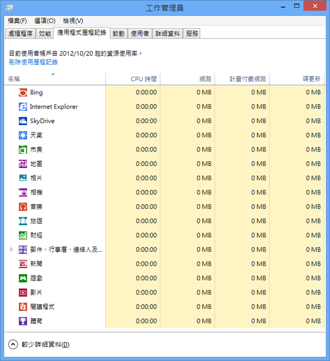The image size is (330, 361).
Task: Select the 閱讀程式 row name
Action: [x=43, y=307]
